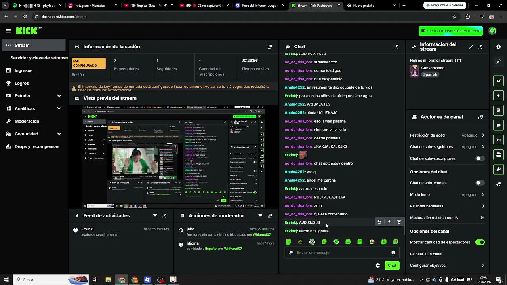Image resolution: width=507 pixels, height=285 pixels.
Task: Send message with the green Chat button
Action: [392, 266]
